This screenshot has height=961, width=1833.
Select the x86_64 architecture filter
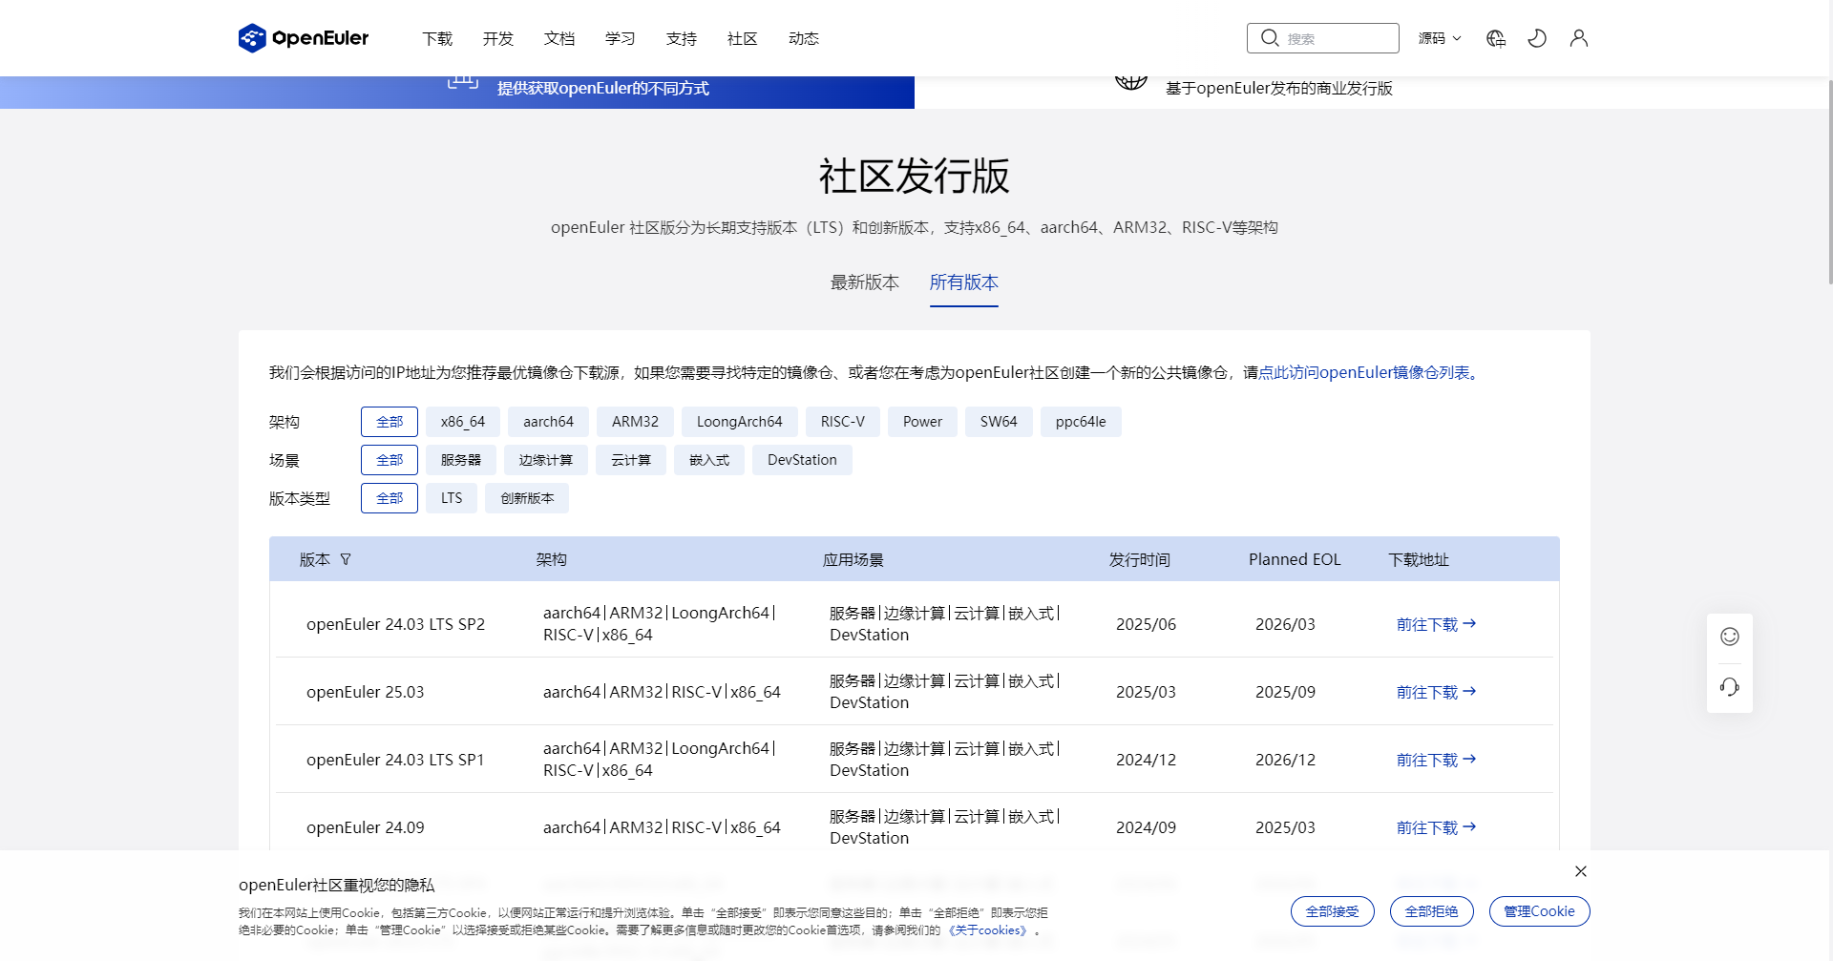coord(462,421)
